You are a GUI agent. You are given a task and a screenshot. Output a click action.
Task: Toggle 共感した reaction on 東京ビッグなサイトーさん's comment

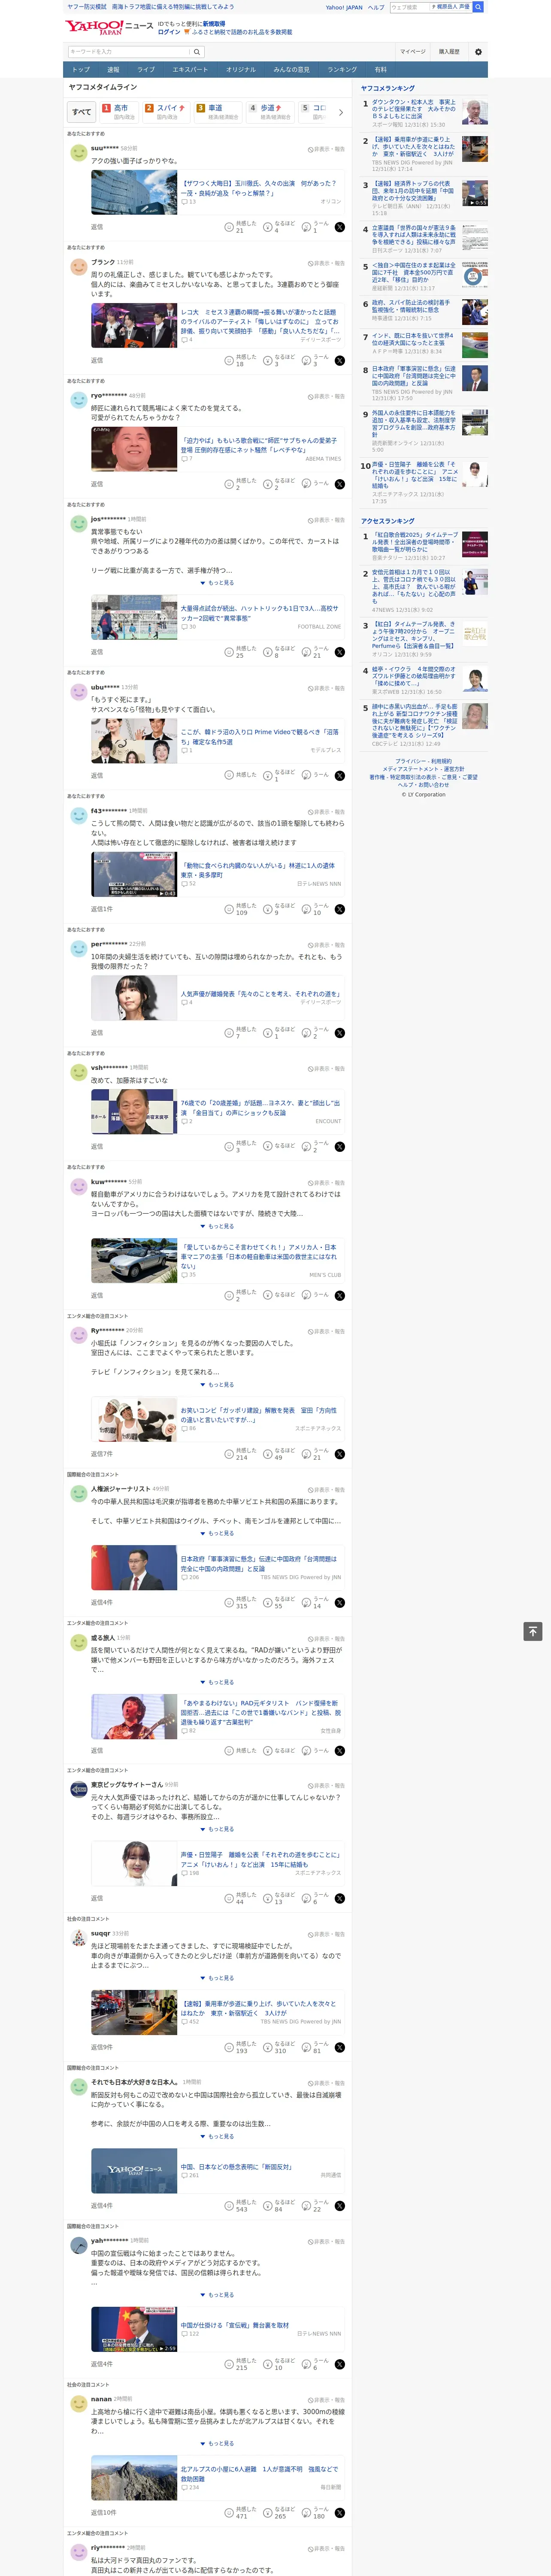pos(241,1898)
